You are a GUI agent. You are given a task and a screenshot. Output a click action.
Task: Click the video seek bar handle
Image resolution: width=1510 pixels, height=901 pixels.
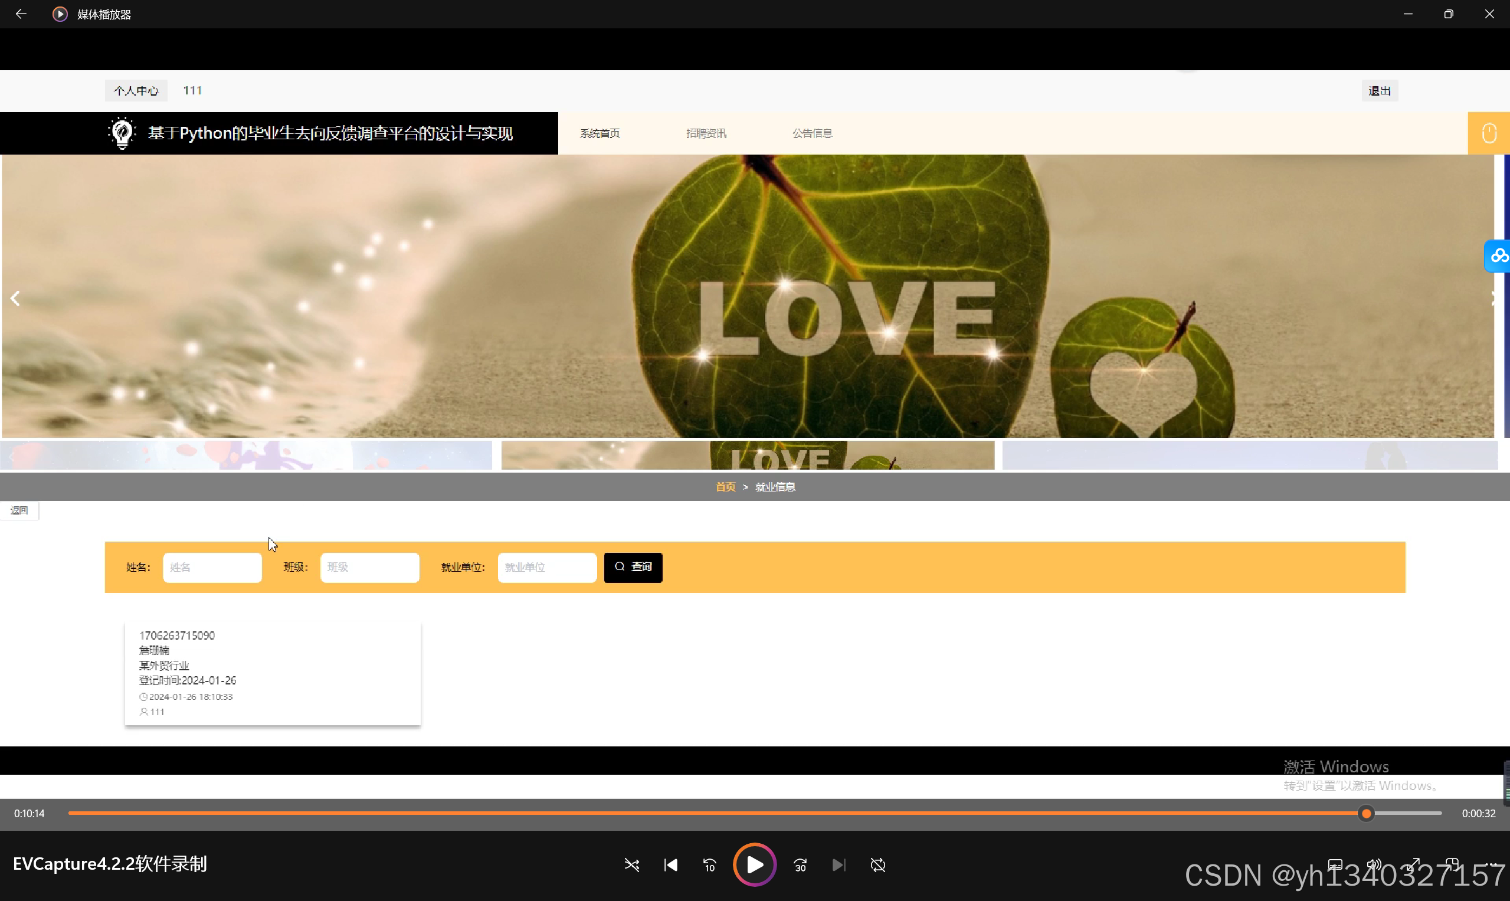click(1366, 814)
